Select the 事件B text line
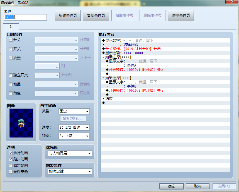Screen dimensions: 239x192 tap(165, 86)
